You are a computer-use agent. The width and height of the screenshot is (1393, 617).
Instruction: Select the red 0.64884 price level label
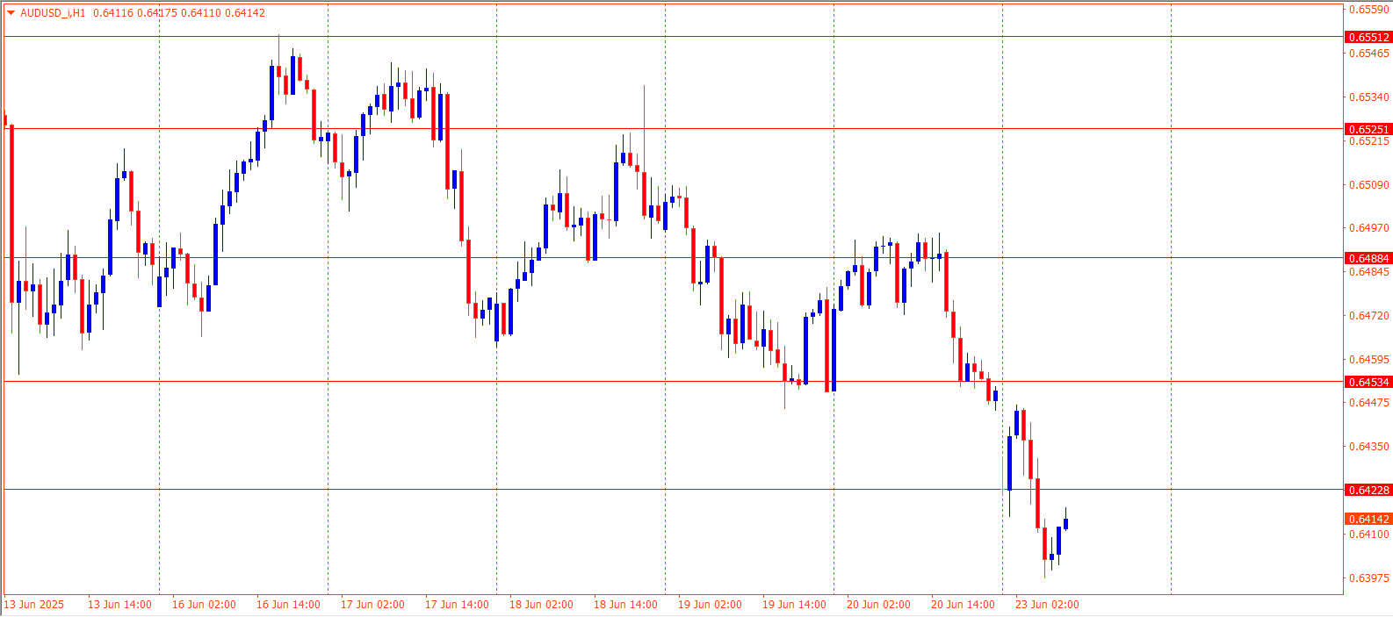[1368, 258]
